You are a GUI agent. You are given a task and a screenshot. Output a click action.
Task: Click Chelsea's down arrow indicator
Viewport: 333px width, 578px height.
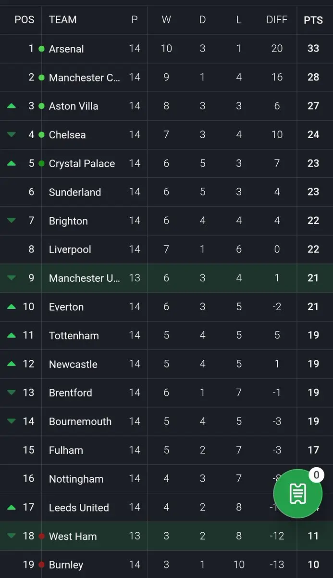(12, 135)
